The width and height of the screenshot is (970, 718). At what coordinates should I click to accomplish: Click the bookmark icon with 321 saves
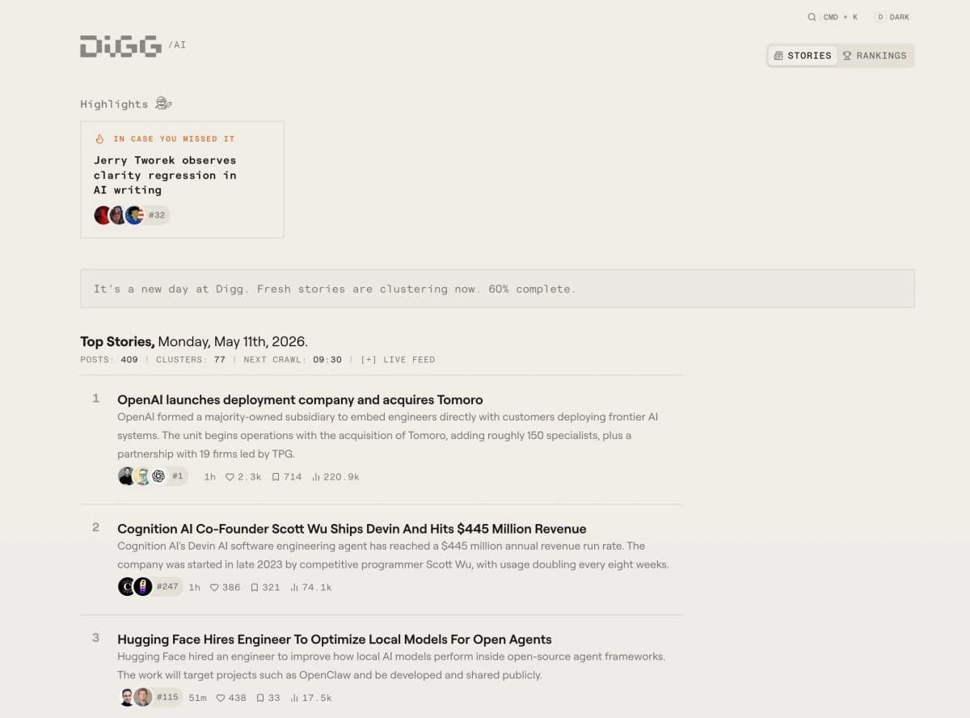[255, 588]
